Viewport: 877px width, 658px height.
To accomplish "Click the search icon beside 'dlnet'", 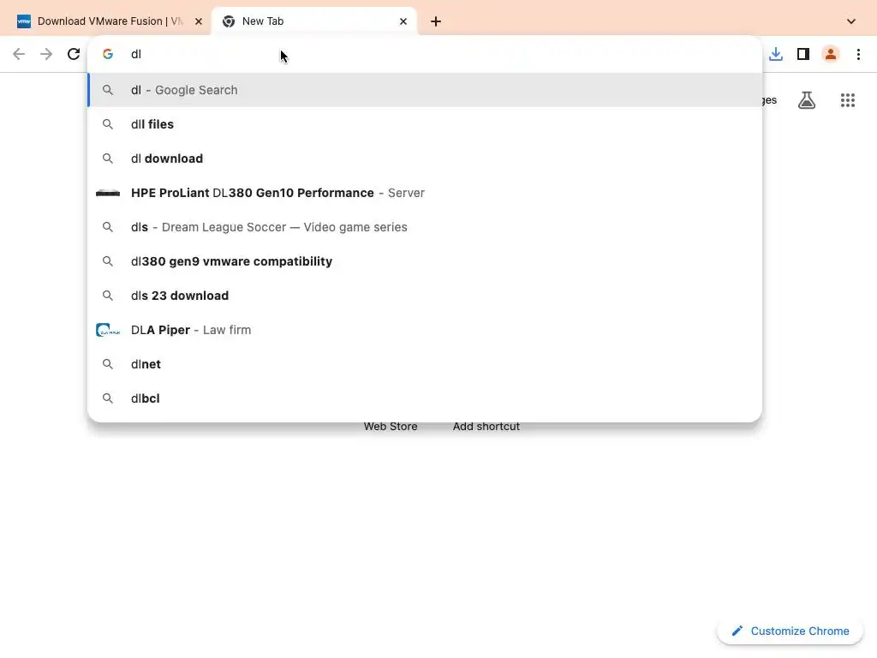I will (108, 364).
